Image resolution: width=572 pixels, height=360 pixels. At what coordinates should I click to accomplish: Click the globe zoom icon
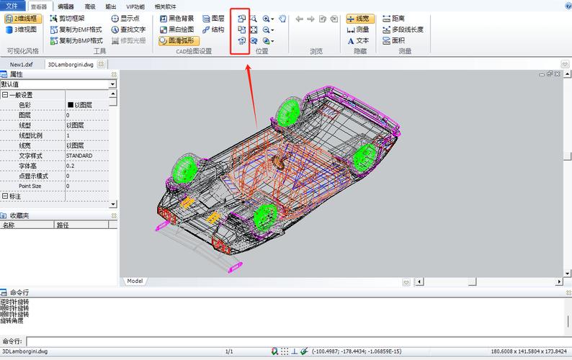(x=267, y=41)
